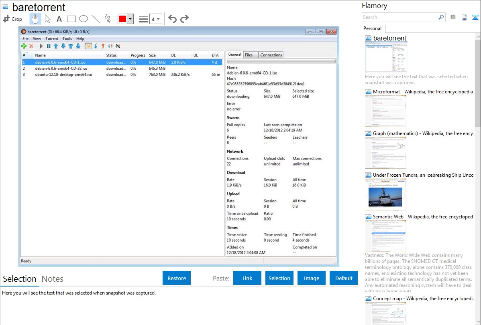Click the pause torrent icon
481x325 pixels.
point(49,46)
